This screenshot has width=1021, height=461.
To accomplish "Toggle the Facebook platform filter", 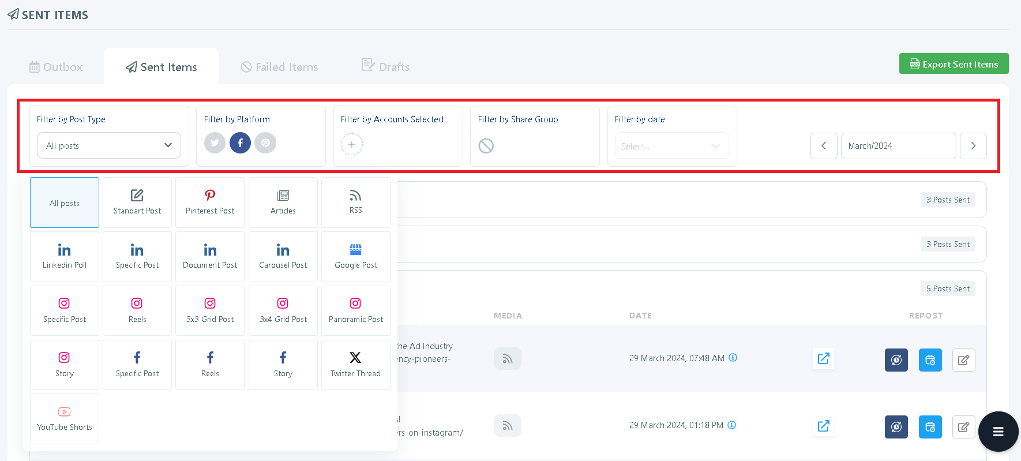I will coord(240,143).
